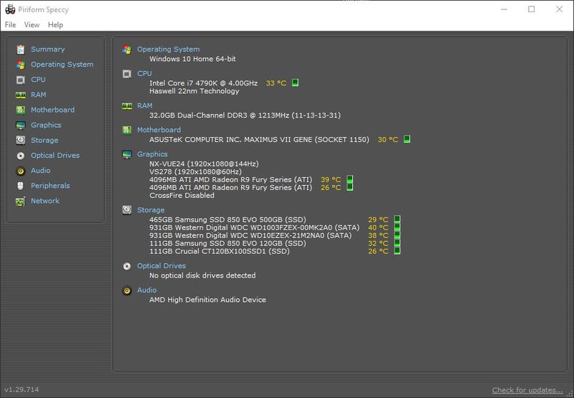
Task: Click the GPU temperature indicator next to 39 °C
Action: coord(350,179)
